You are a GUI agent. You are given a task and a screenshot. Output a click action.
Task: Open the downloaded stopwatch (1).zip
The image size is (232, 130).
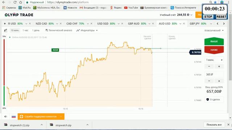(20, 125)
